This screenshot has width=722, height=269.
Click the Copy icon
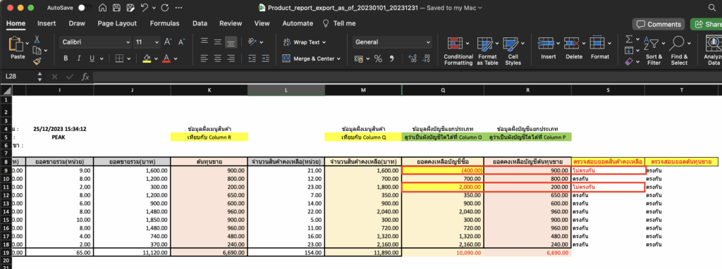(x=36, y=51)
